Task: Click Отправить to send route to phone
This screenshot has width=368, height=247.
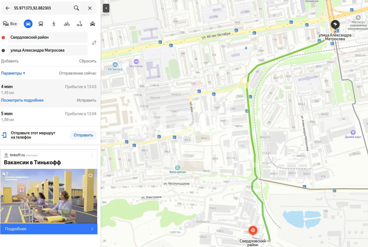Action: pyautogui.click(x=83, y=135)
